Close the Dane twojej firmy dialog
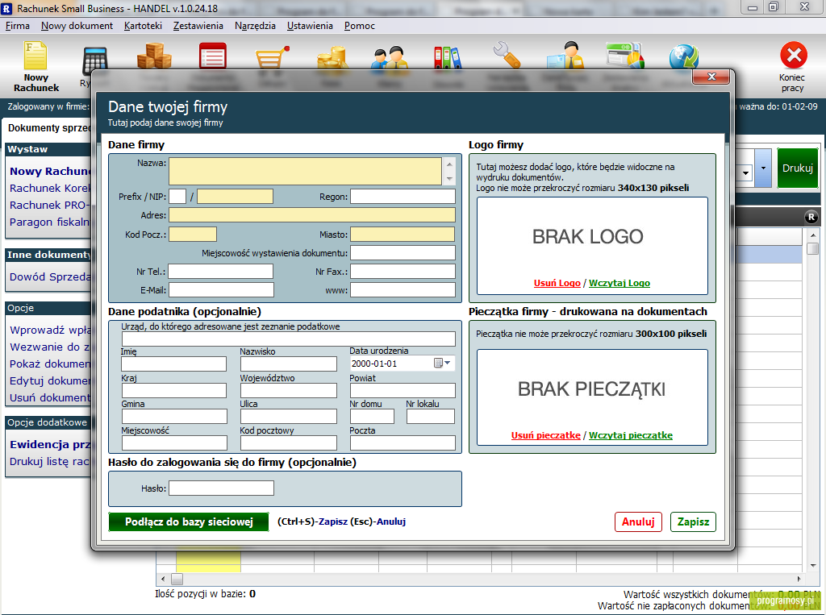826x615 pixels. point(711,77)
